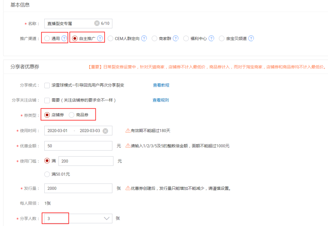Click help icon beside 亲宝贝频道
This screenshot has width=328, height=226.
(x=251, y=38)
